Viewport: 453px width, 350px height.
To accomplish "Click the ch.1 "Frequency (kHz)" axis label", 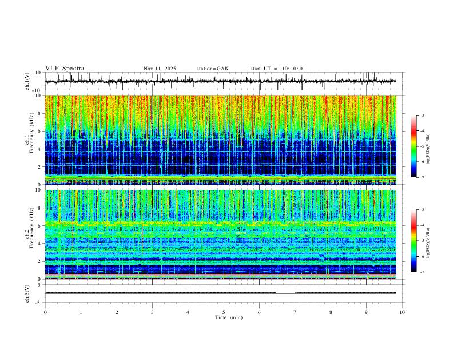I will click(x=32, y=132).
